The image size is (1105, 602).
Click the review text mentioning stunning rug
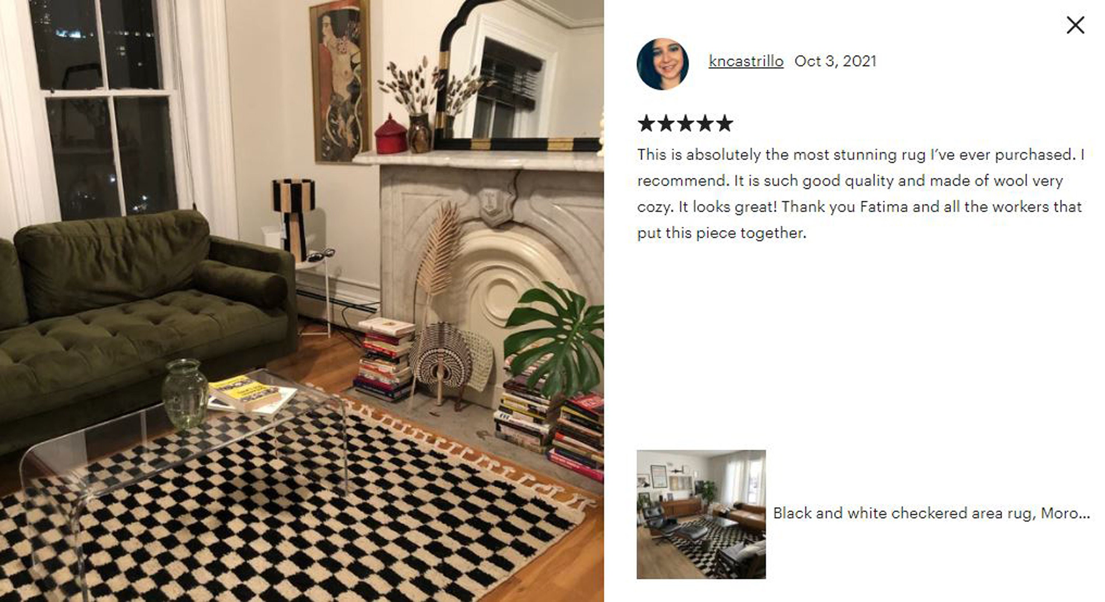click(x=860, y=194)
